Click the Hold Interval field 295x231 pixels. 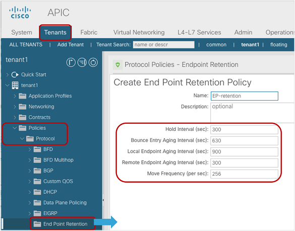click(244, 129)
